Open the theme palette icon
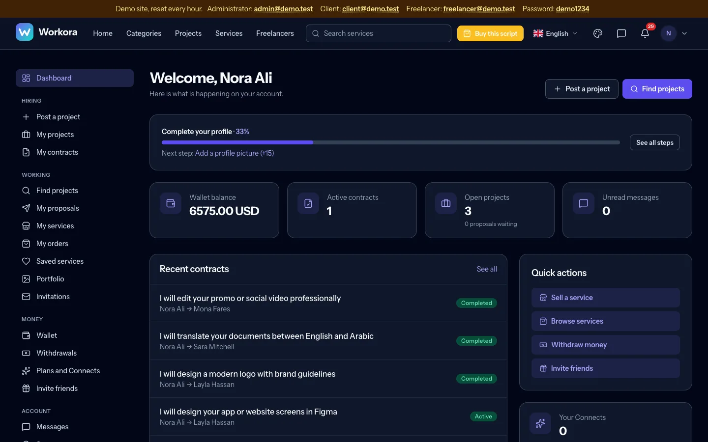 click(x=598, y=33)
